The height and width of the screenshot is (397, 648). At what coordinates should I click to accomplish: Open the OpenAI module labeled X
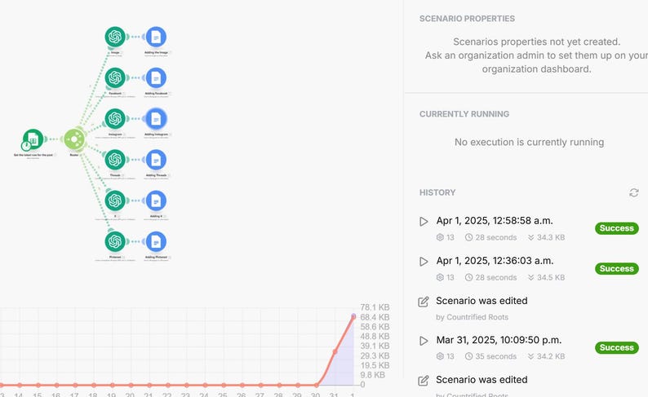click(115, 201)
